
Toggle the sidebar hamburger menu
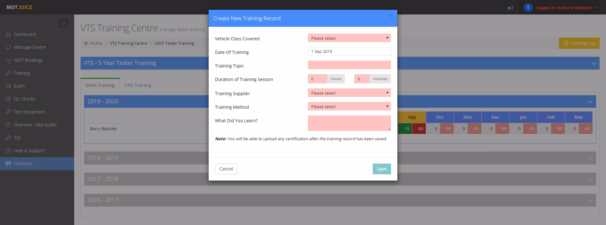pyautogui.click(x=63, y=23)
